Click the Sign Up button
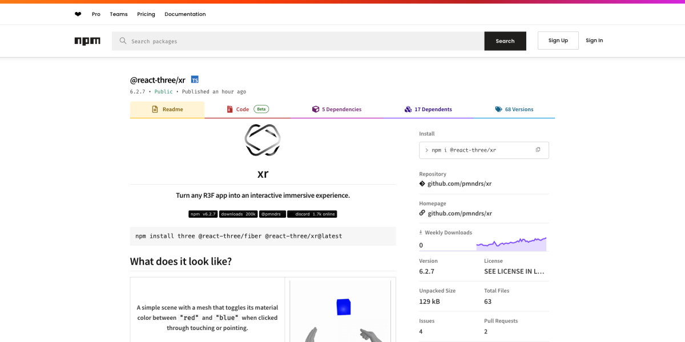685x342 pixels. [558, 40]
